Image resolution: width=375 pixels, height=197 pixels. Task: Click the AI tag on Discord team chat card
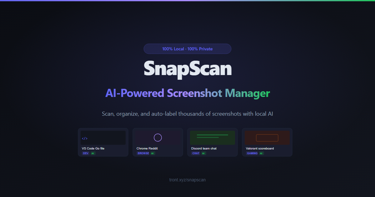(203, 153)
